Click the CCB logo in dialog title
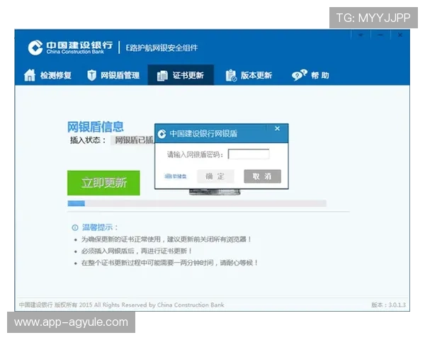The image size is (425, 340). coord(161,134)
